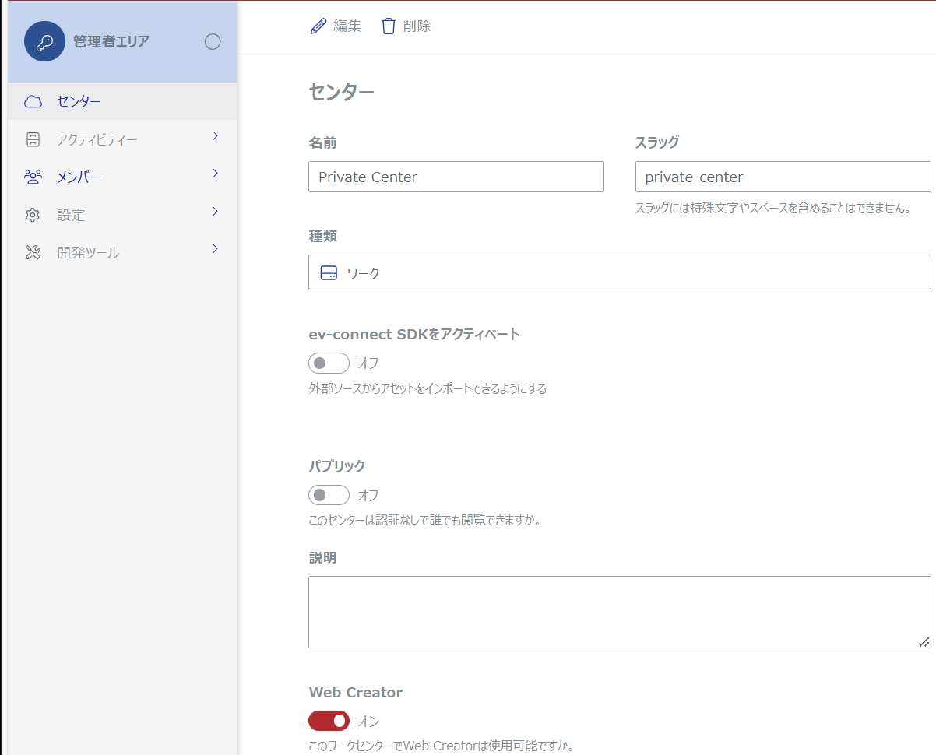Click the trash can delete icon
The height and width of the screenshot is (755, 936).
(389, 26)
